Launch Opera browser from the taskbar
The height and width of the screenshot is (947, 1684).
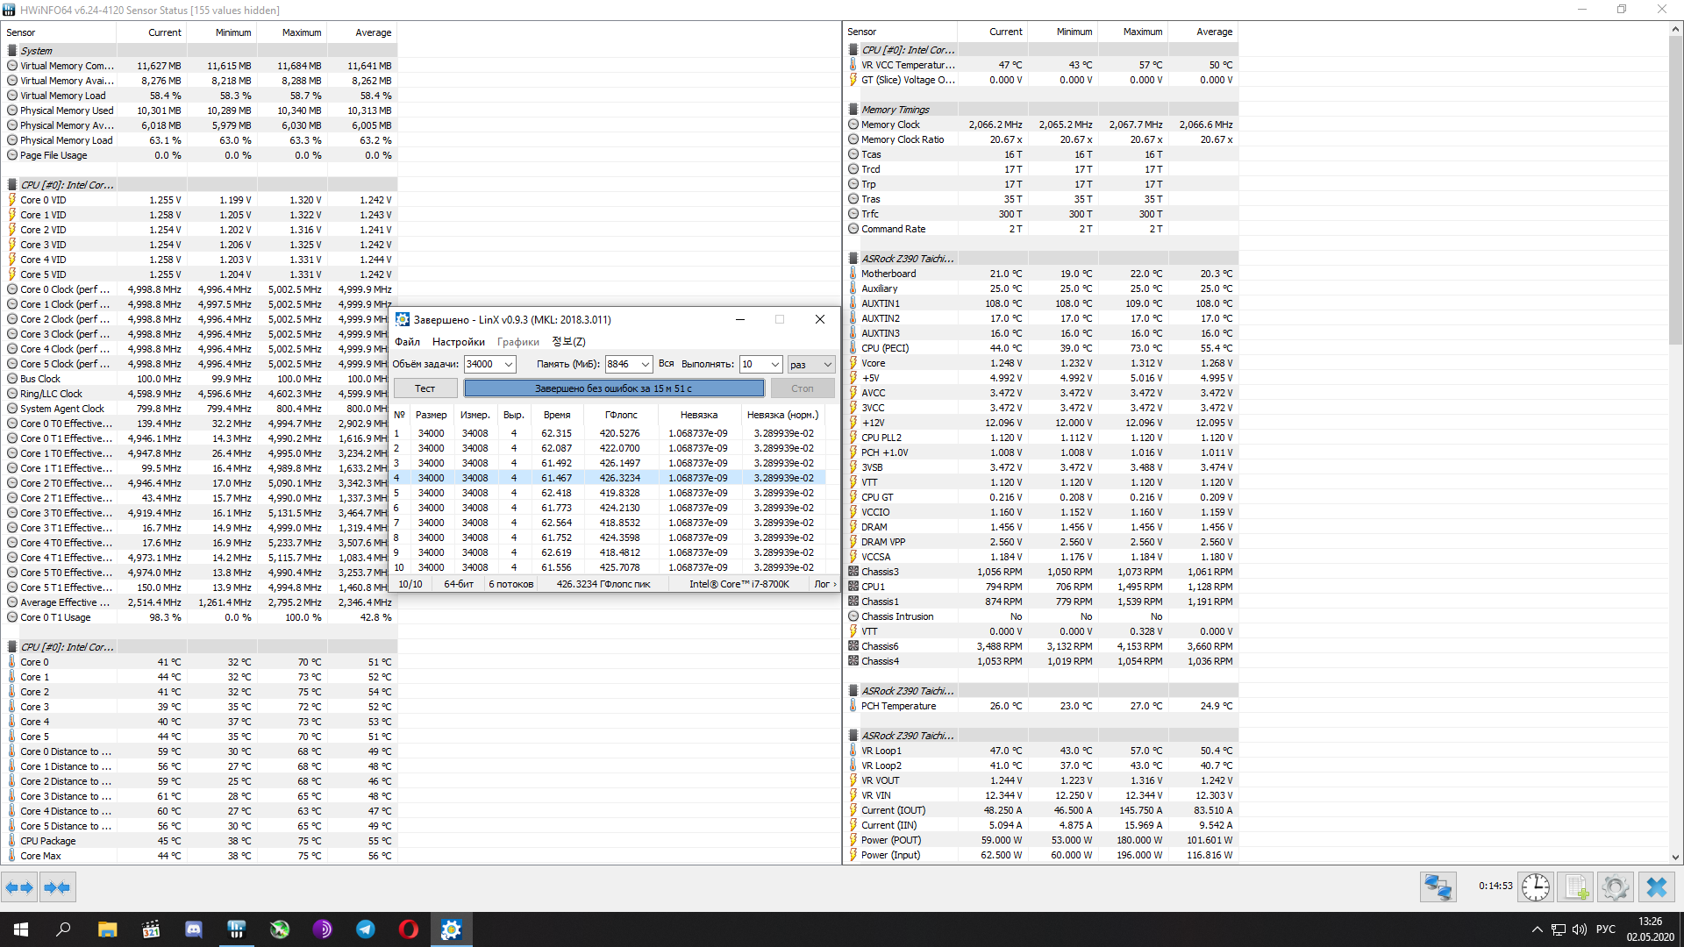pyautogui.click(x=409, y=929)
